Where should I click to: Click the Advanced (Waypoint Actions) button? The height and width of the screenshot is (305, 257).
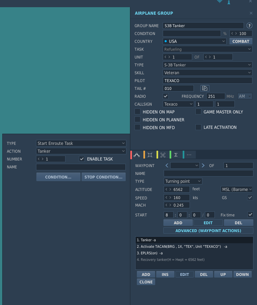click(x=208, y=231)
